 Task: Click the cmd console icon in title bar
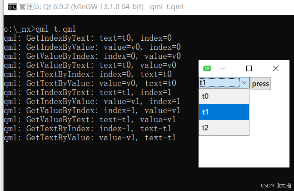[x=12, y=7]
